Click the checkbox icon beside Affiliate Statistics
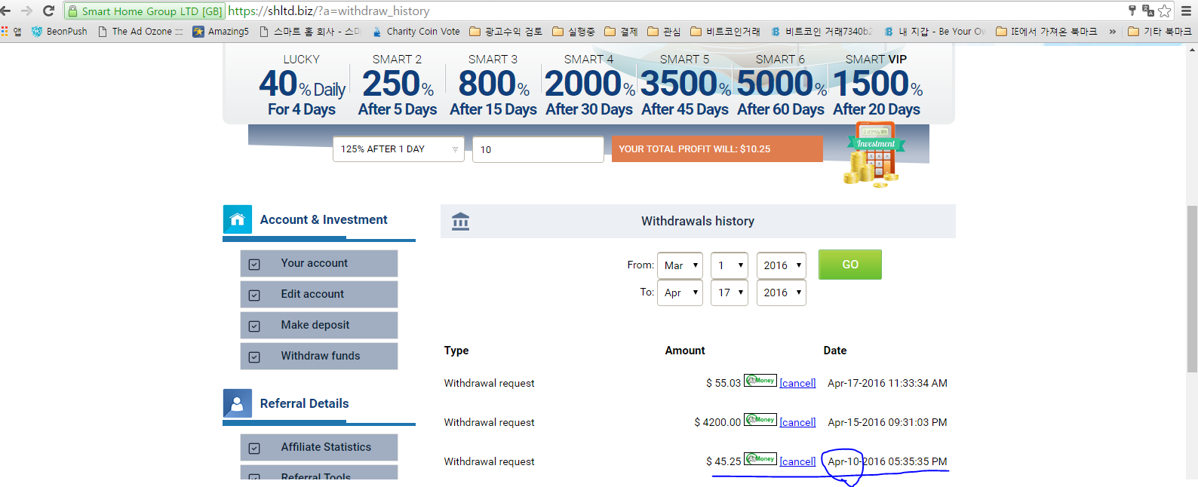Viewport: 1198px width, 487px height. (254, 448)
